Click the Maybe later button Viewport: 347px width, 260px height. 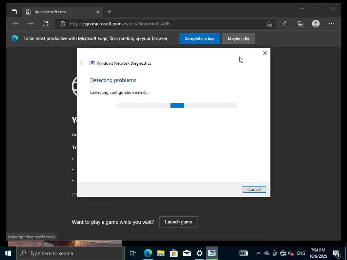coord(239,39)
